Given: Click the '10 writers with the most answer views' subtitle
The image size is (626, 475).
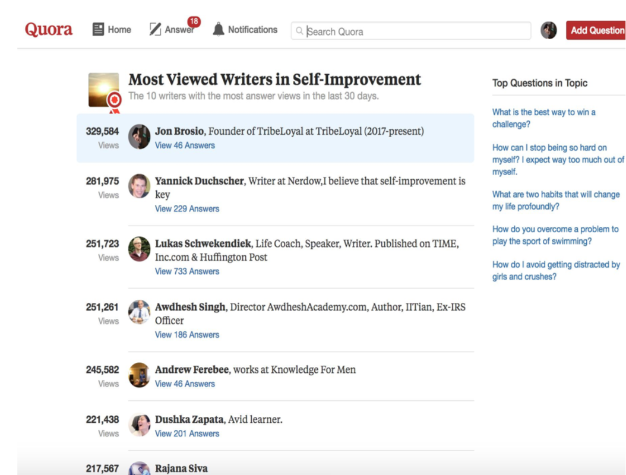Looking at the screenshot, I should point(254,96).
